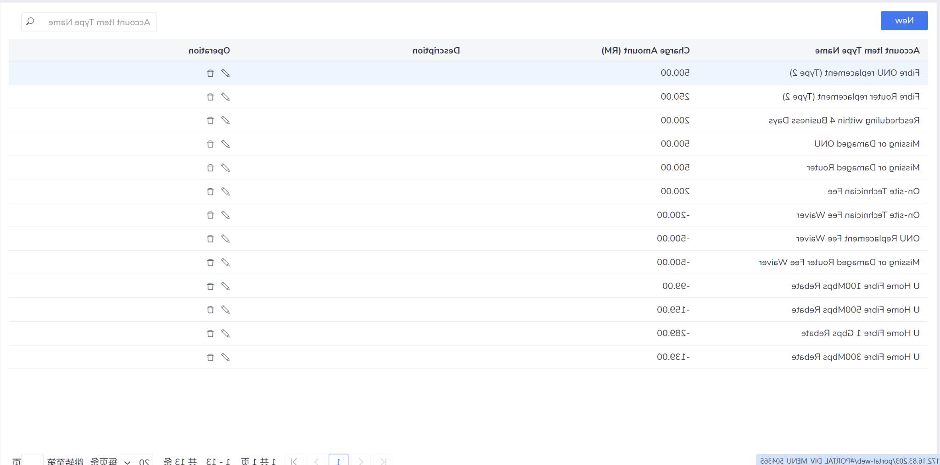The width and height of the screenshot is (940, 465).
Task: Edit the Missing or Damaged ONU item
Action: pos(225,144)
